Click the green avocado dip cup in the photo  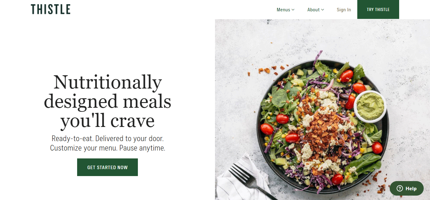tap(370, 106)
